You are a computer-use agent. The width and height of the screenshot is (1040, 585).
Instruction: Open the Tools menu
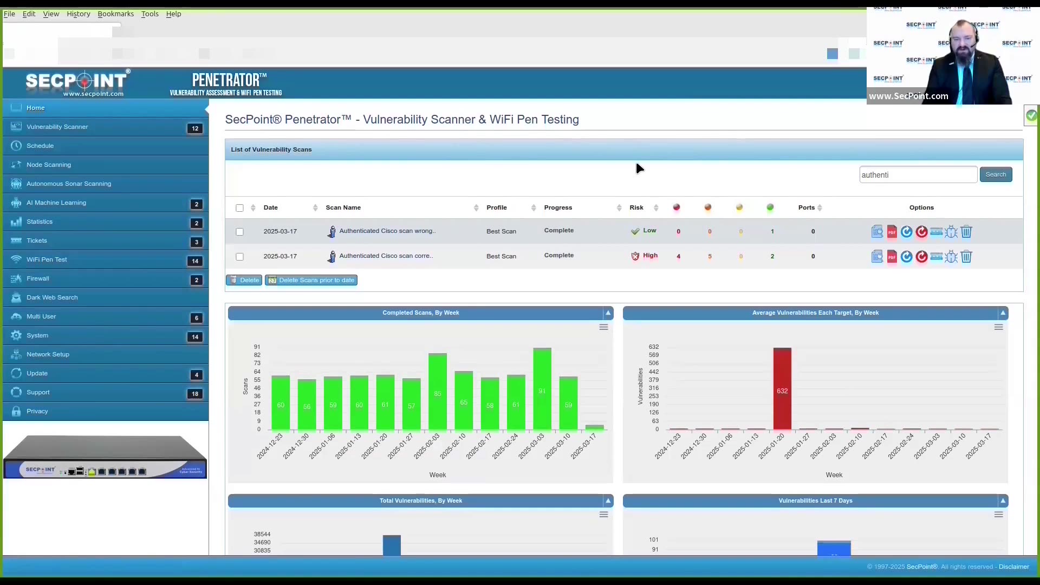[x=149, y=14]
